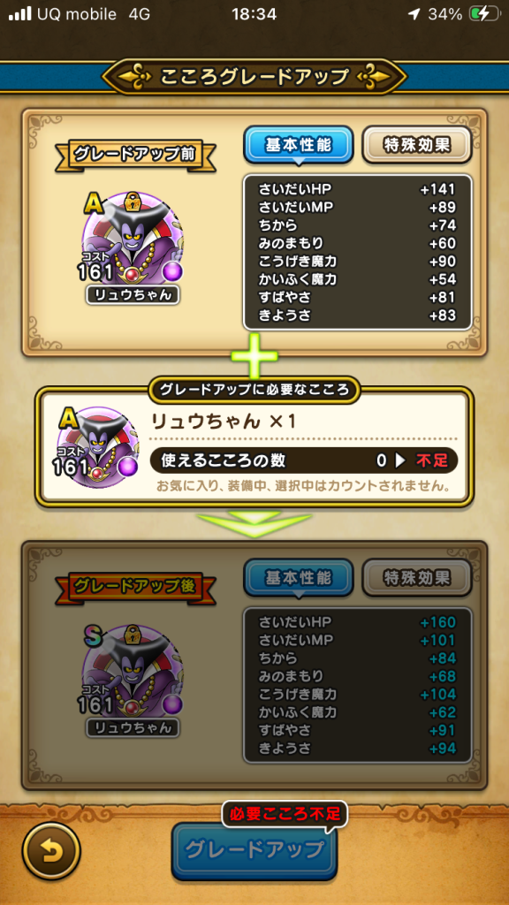The height and width of the screenshot is (905, 509).
Task: Select 特殊効果 tab in grade-up-after panel
Action: click(417, 578)
